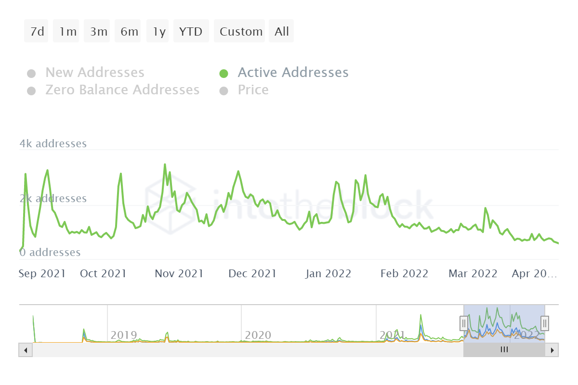
Task: Switch chart to 1m range
Action: click(67, 31)
